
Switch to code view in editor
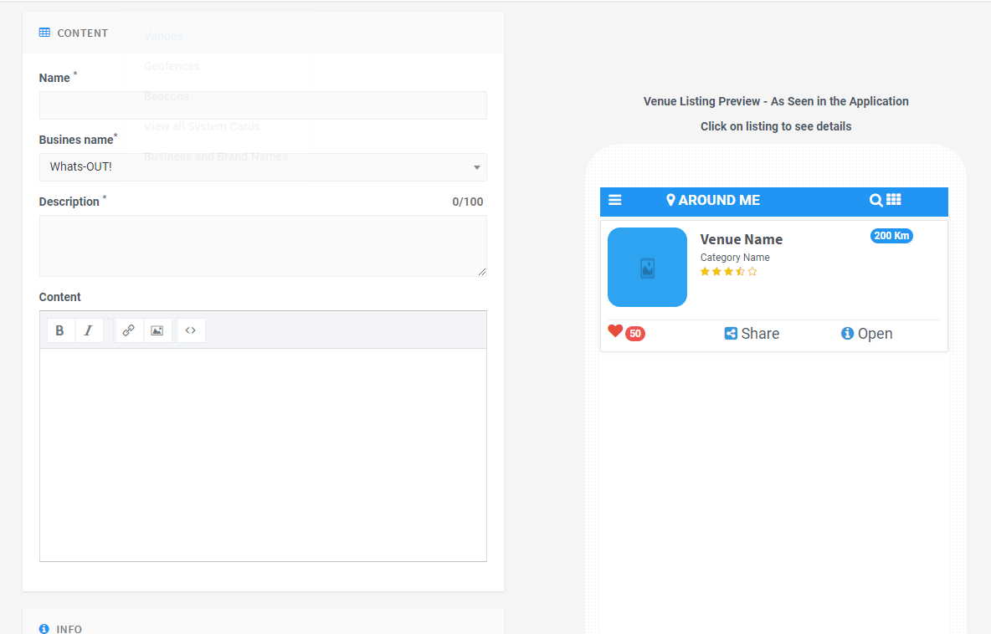(x=191, y=330)
